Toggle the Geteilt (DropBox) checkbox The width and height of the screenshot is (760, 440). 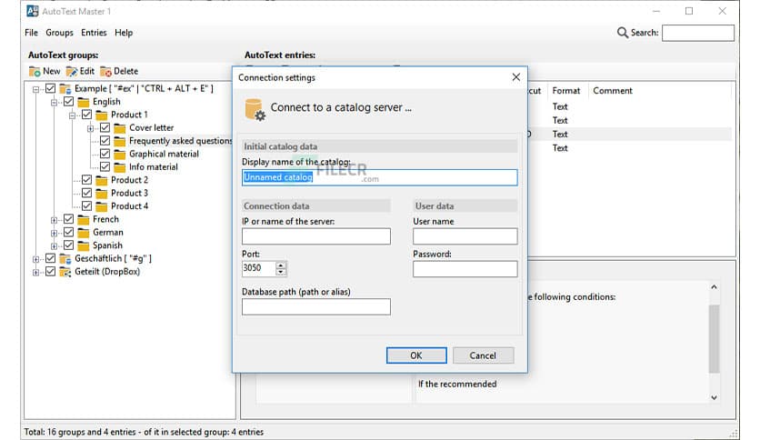pyautogui.click(x=50, y=272)
